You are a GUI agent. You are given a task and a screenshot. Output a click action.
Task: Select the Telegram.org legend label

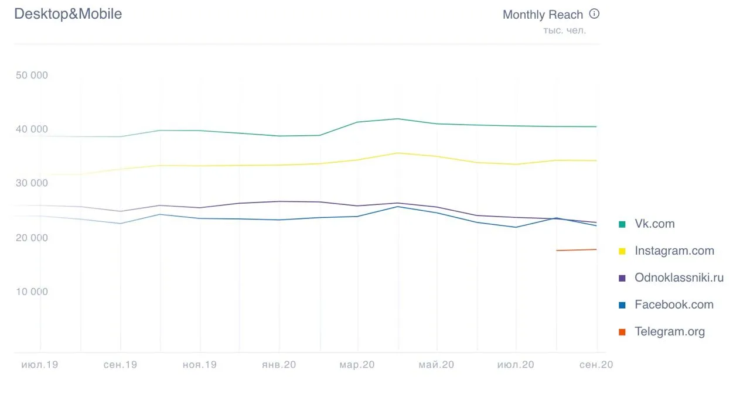(670, 332)
